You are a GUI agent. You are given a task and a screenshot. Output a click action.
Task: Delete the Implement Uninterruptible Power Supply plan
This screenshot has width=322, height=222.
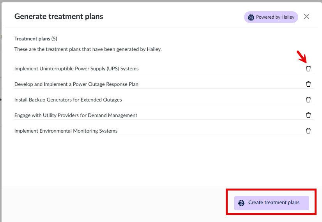[308, 68]
